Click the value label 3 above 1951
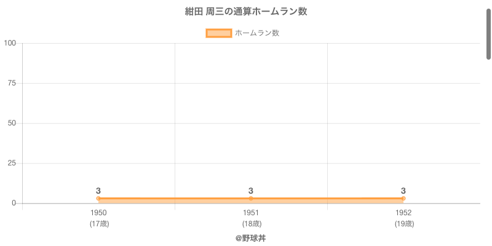The width and height of the screenshot is (492, 246). pos(251,191)
